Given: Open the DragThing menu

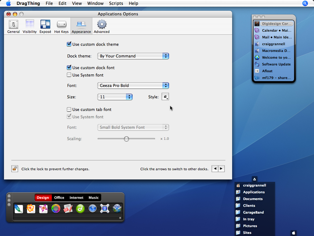Looking at the screenshot, I should coord(28,3).
